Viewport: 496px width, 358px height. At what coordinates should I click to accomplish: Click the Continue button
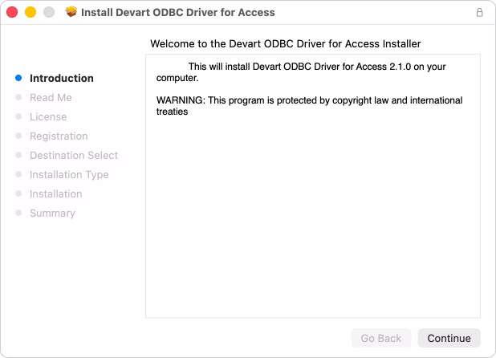pyautogui.click(x=449, y=338)
